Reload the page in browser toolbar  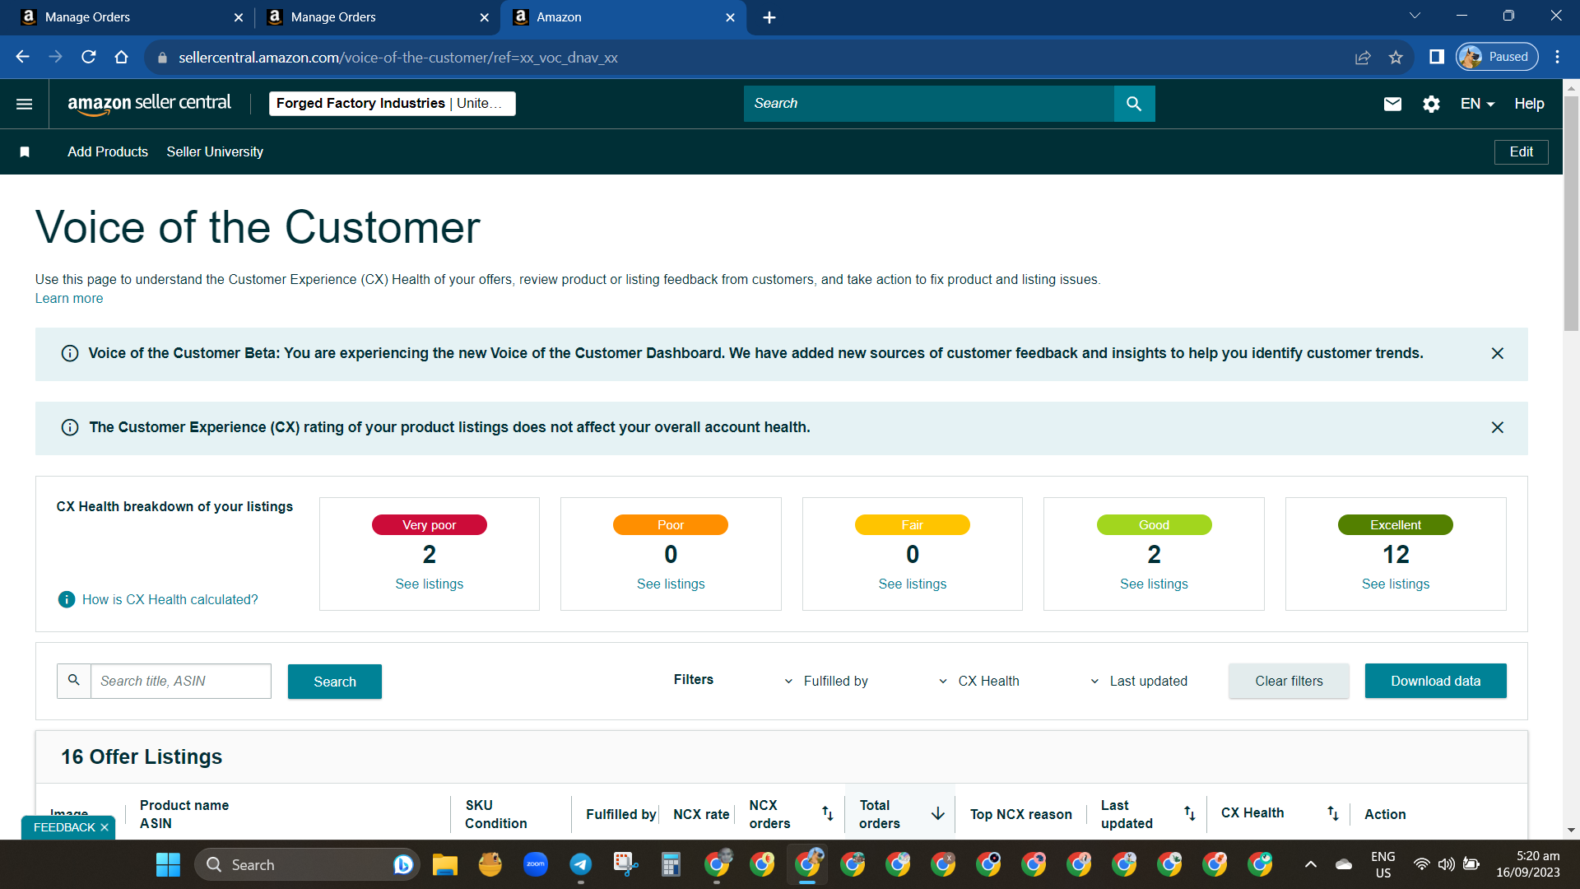pos(89,57)
